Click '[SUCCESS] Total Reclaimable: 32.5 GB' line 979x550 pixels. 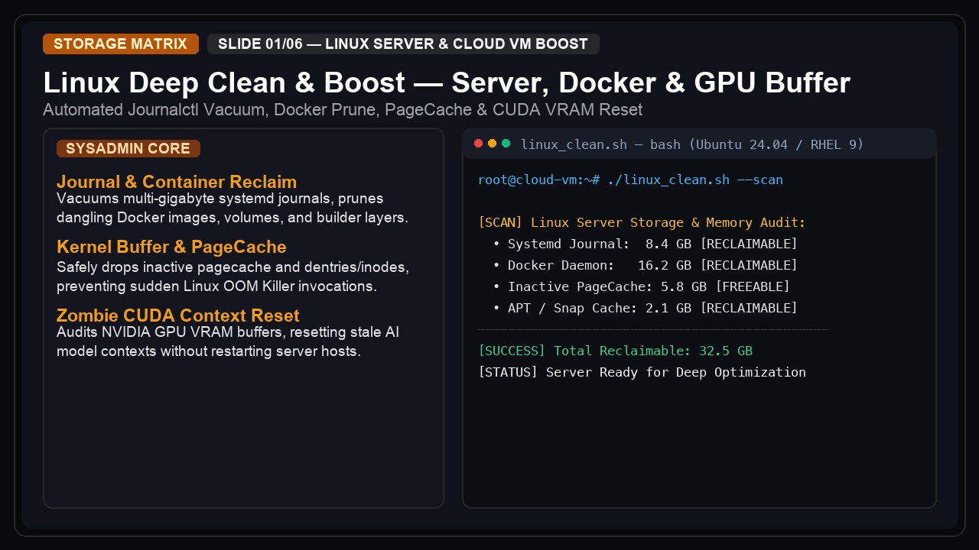tap(616, 351)
